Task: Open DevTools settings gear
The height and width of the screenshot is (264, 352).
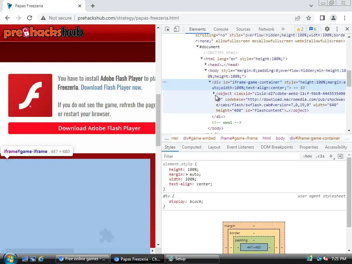Action: [327, 29]
